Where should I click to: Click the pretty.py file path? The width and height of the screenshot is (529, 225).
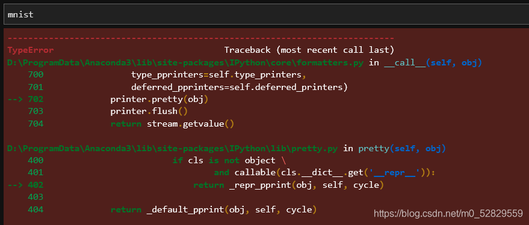[172, 149]
